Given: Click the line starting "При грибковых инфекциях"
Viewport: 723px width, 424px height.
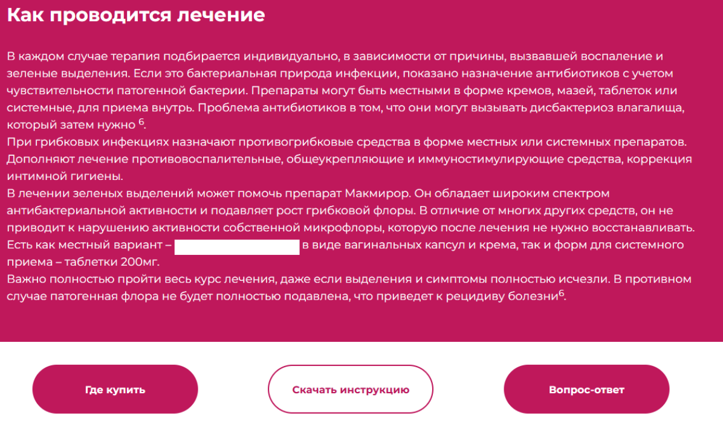Looking at the screenshot, I should pos(347,142).
